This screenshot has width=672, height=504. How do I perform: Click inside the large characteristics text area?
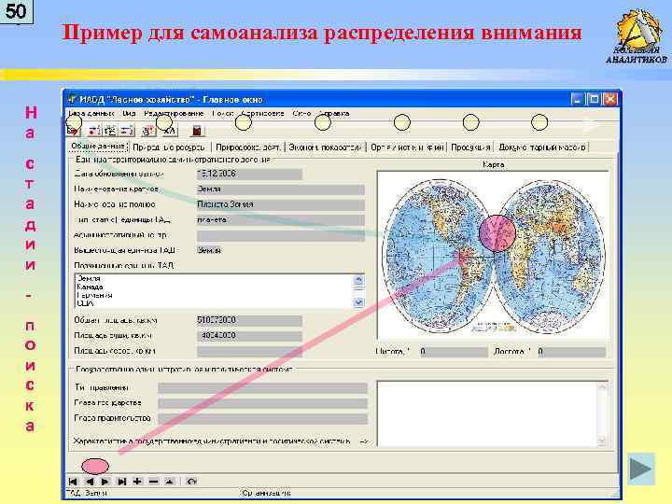coord(487,414)
